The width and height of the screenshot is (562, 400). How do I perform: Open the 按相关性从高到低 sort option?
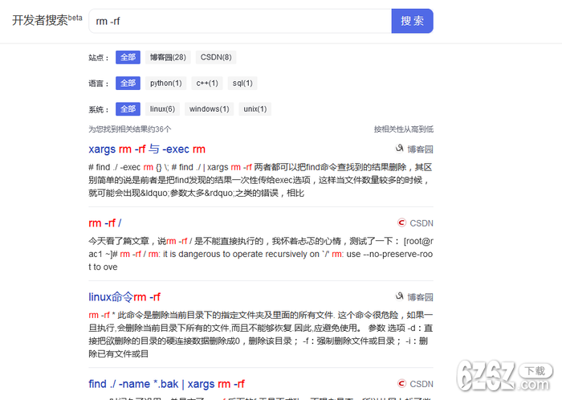click(404, 129)
